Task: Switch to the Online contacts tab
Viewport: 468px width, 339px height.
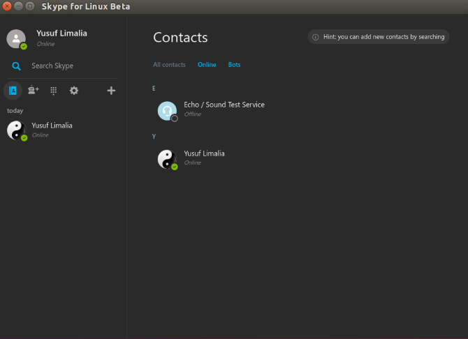Action: click(x=207, y=65)
